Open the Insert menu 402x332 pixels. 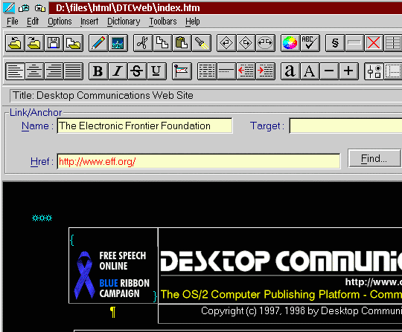click(89, 22)
